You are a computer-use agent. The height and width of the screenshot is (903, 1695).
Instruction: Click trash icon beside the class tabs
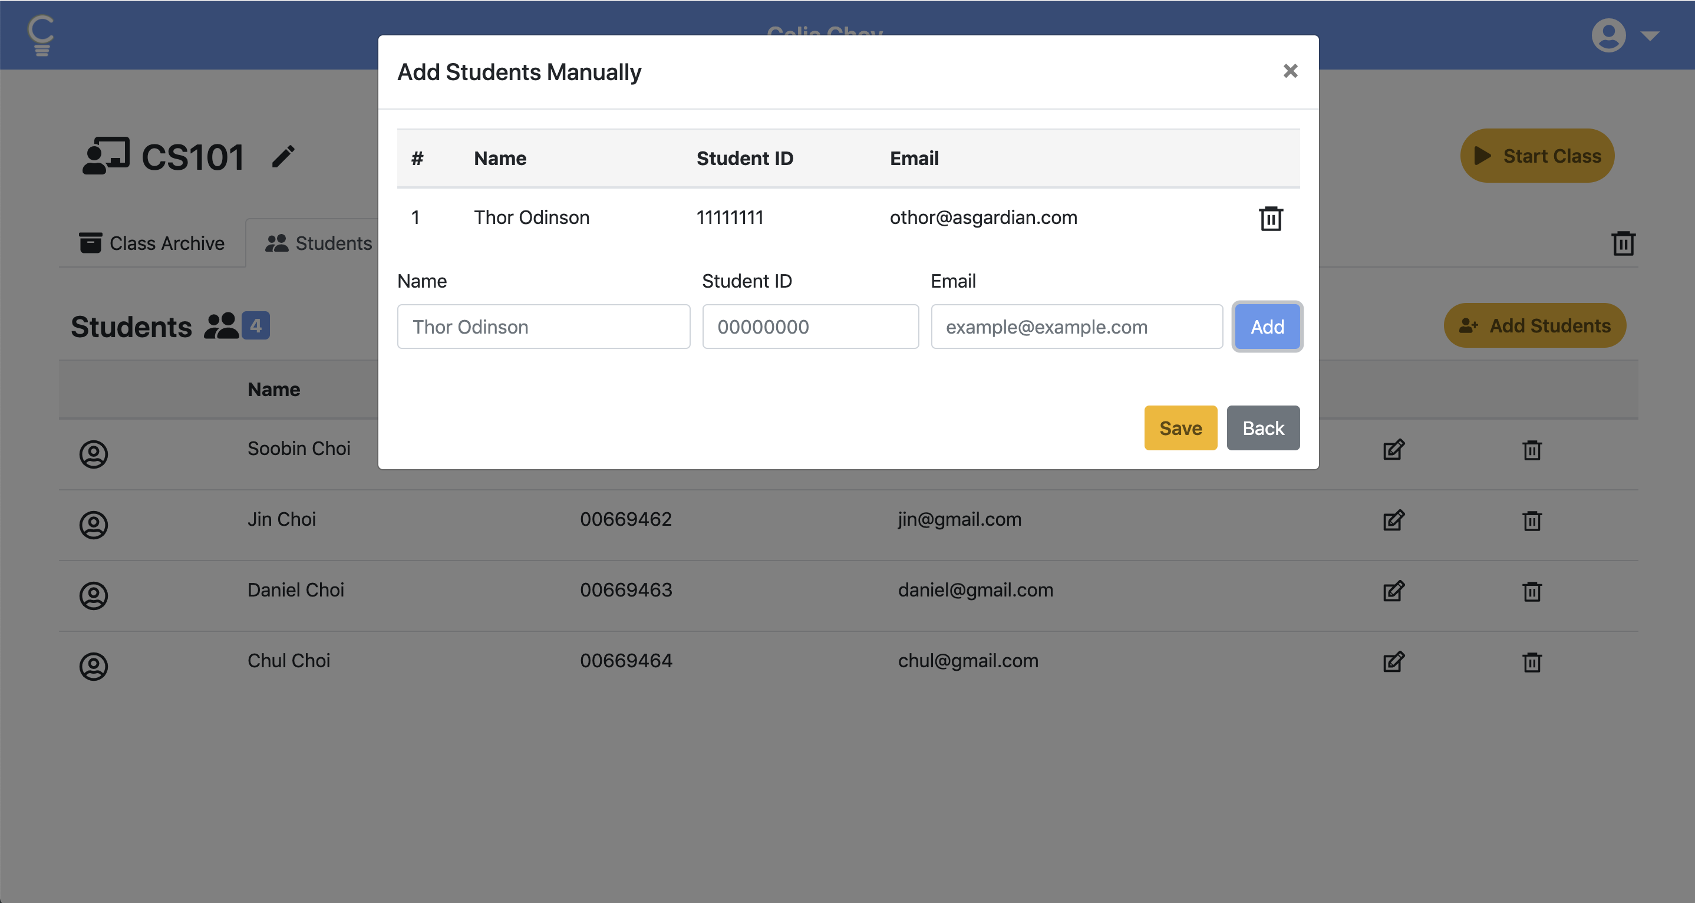pos(1623,243)
